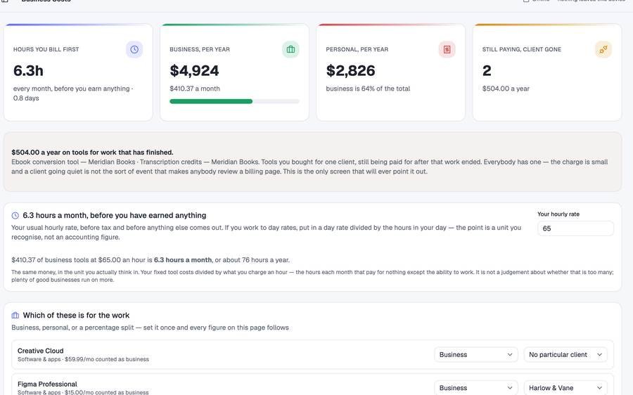Click the "$410.37 a month" text
The width and height of the screenshot is (633, 395).
pos(195,89)
